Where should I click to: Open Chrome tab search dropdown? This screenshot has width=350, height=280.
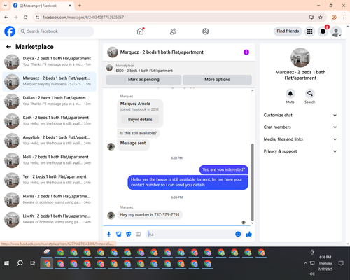(x=6, y=6)
